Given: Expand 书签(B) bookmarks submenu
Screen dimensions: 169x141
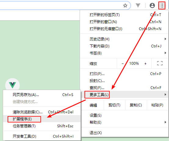Looking at the screenshot, I should 124,53.
